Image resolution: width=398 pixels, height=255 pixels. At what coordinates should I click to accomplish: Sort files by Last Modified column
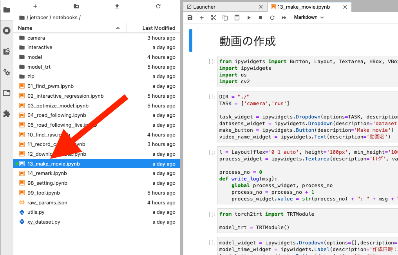point(154,28)
